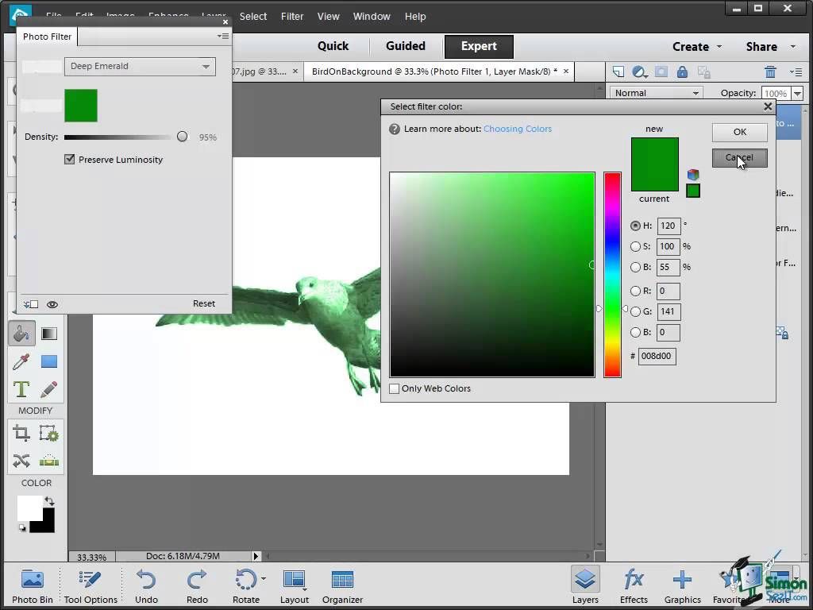Expand the Normal blend mode dropdown
The width and height of the screenshot is (813, 610).
click(x=657, y=93)
